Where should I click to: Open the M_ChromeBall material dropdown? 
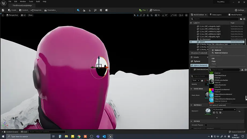pyautogui.click(x=224, y=109)
